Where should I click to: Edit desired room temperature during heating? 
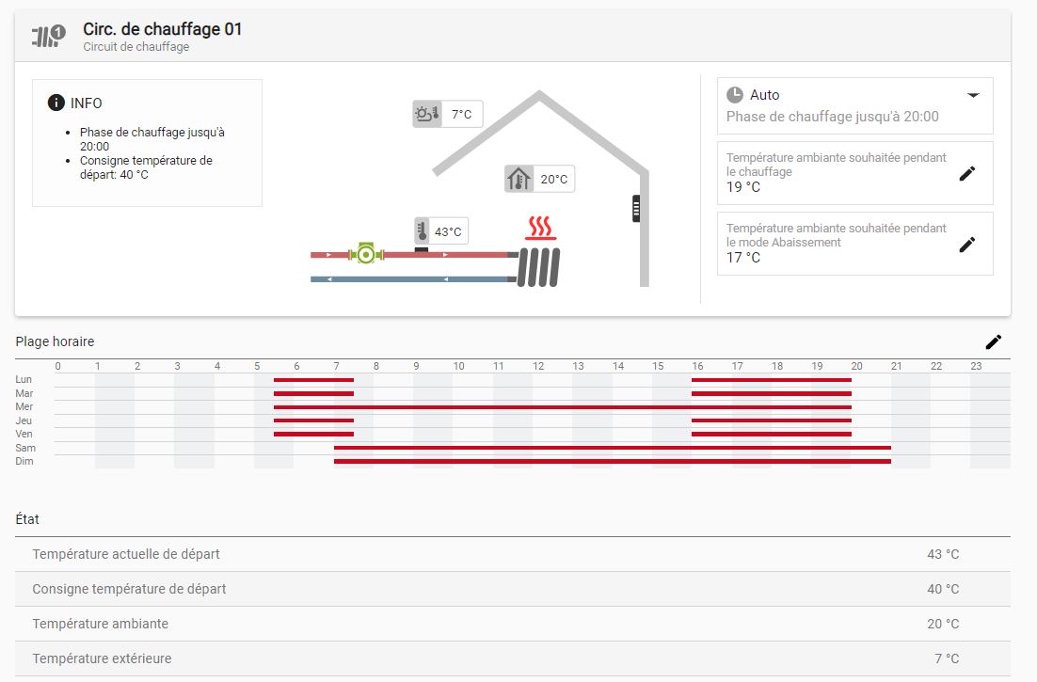tap(966, 173)
